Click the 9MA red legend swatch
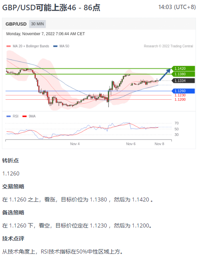Viewport: 205px width, 259px height. pos(24,116)
